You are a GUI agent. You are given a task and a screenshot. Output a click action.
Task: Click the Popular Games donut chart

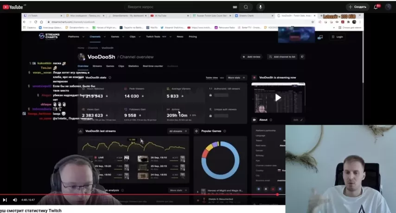click(220, 160)
